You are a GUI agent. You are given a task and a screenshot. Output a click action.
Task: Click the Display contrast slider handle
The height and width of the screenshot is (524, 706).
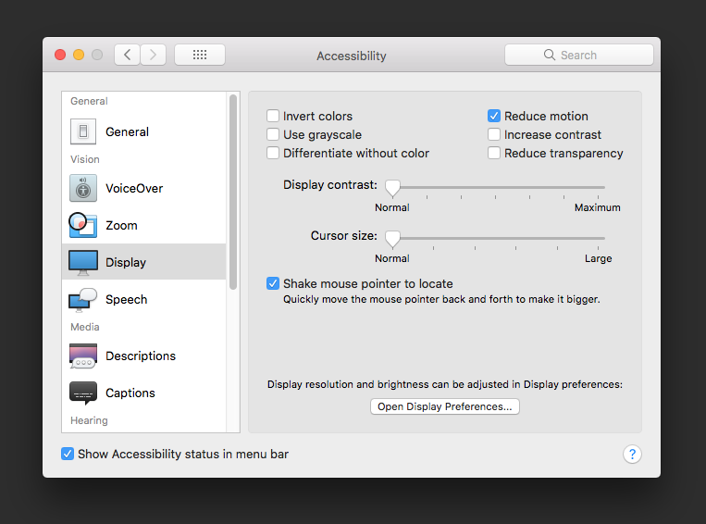click(392, 188)
